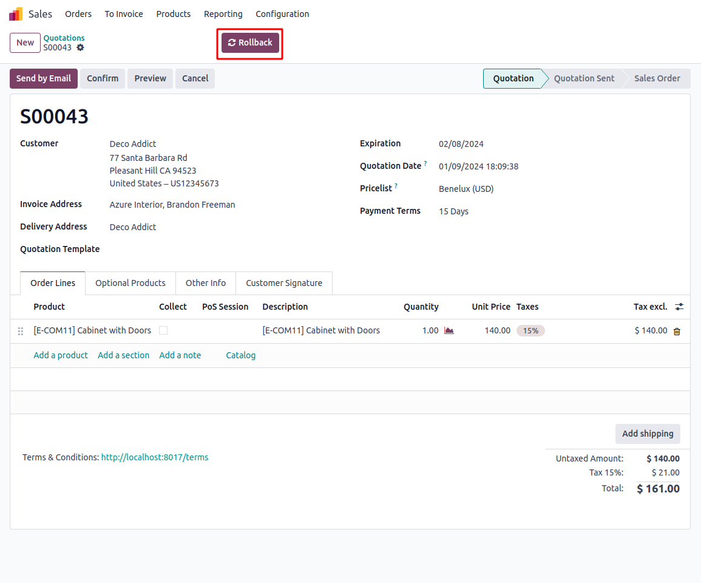Viewport: 701px width, 583px height.
Task: Click the Sales app title
Action: tap(40, 14)
